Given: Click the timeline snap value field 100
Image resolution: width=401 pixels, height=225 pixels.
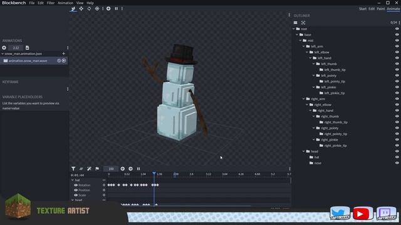Looking at the screenshot, I should coord(111,169).
